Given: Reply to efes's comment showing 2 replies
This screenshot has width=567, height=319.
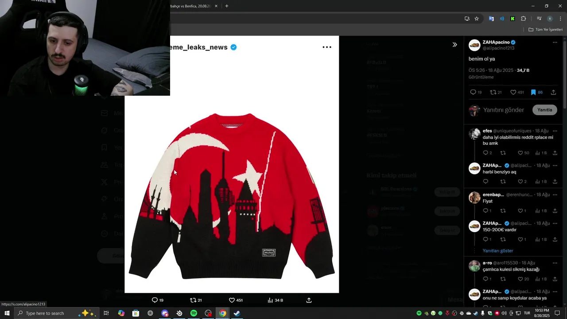Looking at the screenshot, I should (x=487, y=153).
